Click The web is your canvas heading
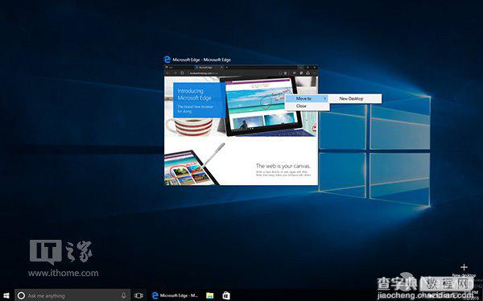483x301 pixels. point(283,166)
